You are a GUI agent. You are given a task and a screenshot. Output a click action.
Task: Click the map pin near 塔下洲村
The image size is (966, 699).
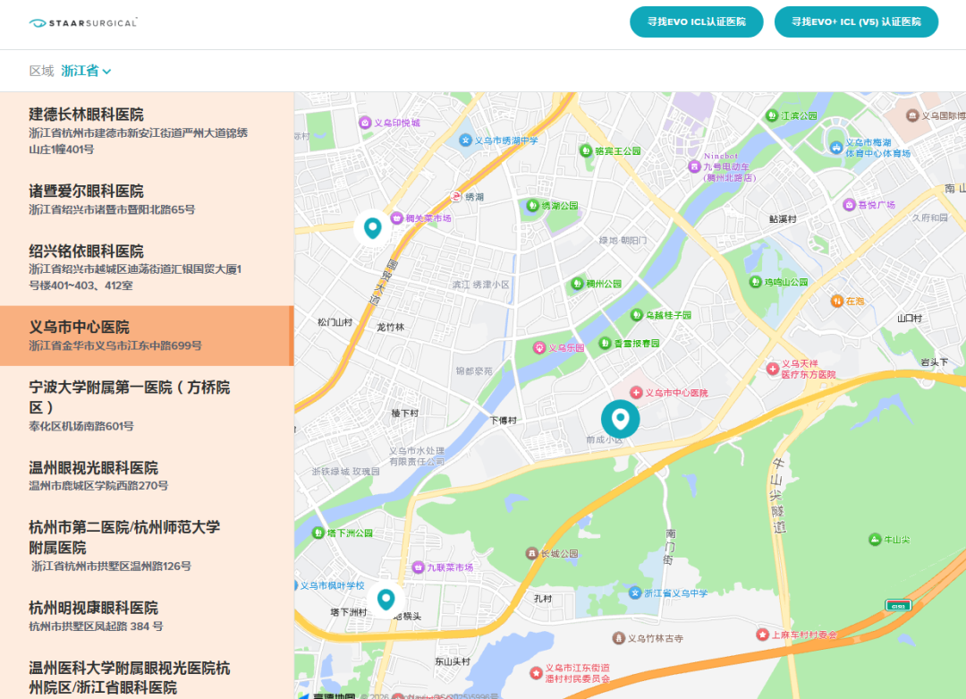[x=386, y=599]
